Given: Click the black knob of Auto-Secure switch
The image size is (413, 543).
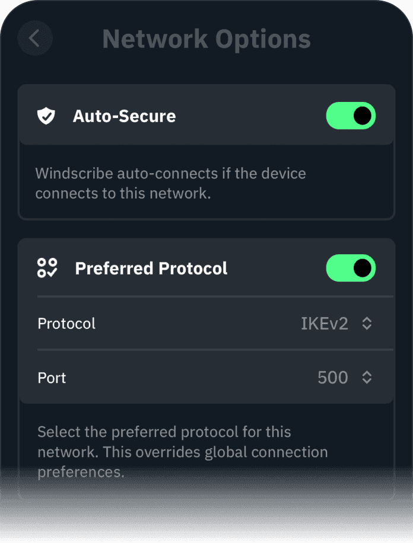Looking at the screenshot, I should [x=363, y=116].
